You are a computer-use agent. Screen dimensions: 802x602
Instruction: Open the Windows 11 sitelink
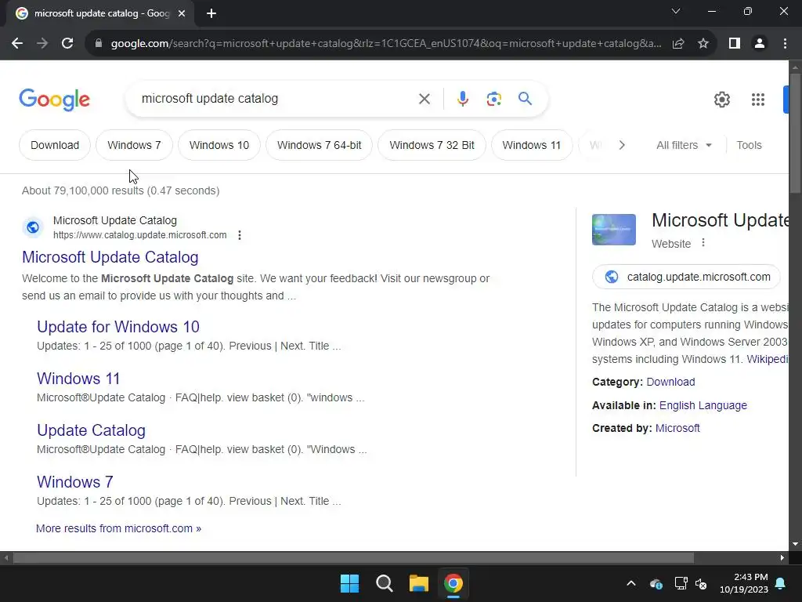[x=78, y=379]
